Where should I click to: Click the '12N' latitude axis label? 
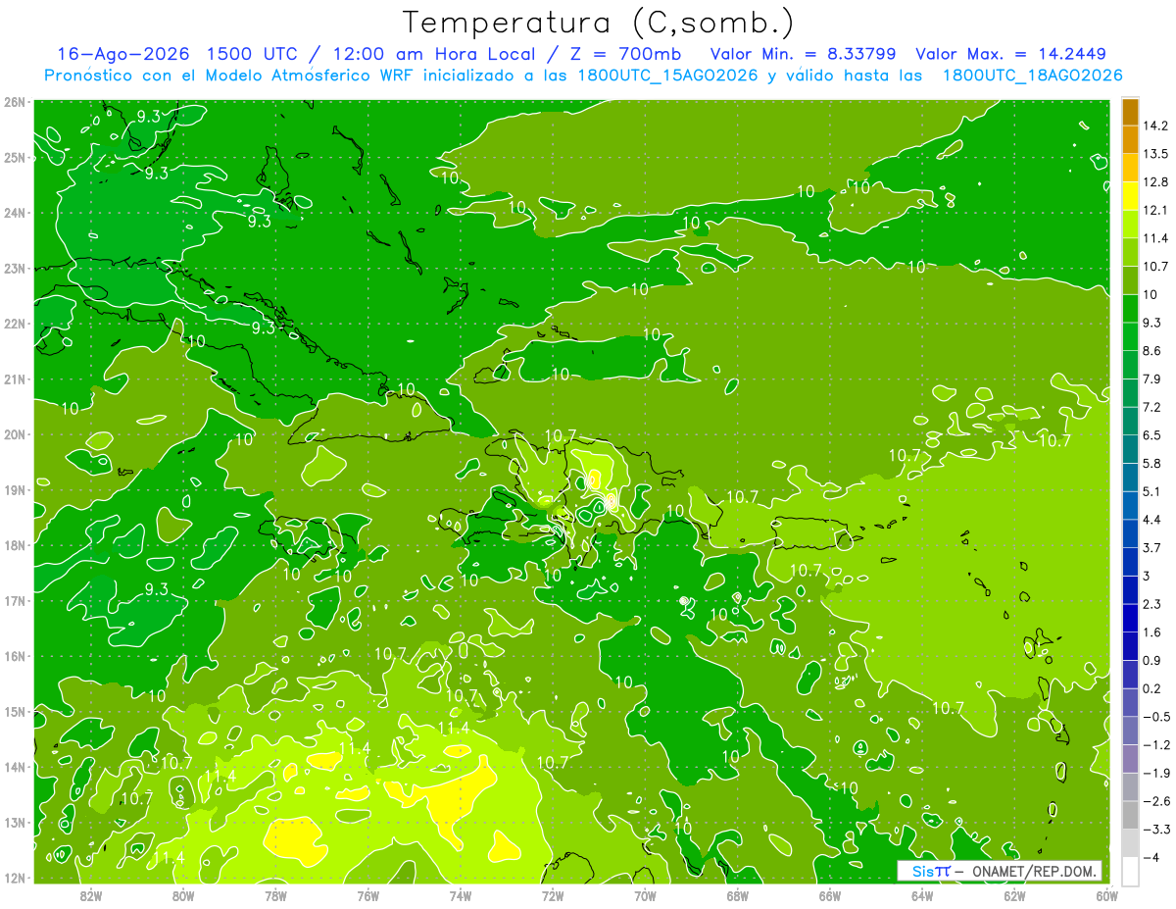(15, 878)
